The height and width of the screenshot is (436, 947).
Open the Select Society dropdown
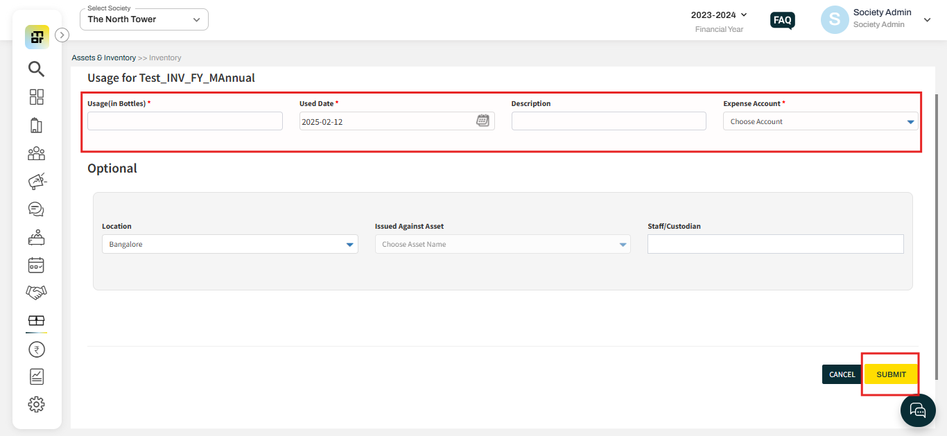tap(144, 19)
